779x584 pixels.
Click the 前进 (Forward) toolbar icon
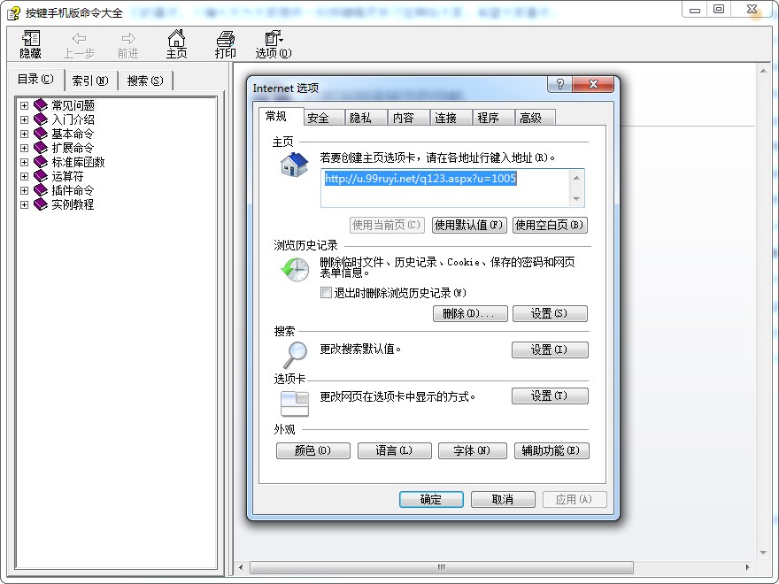(127, 45)
